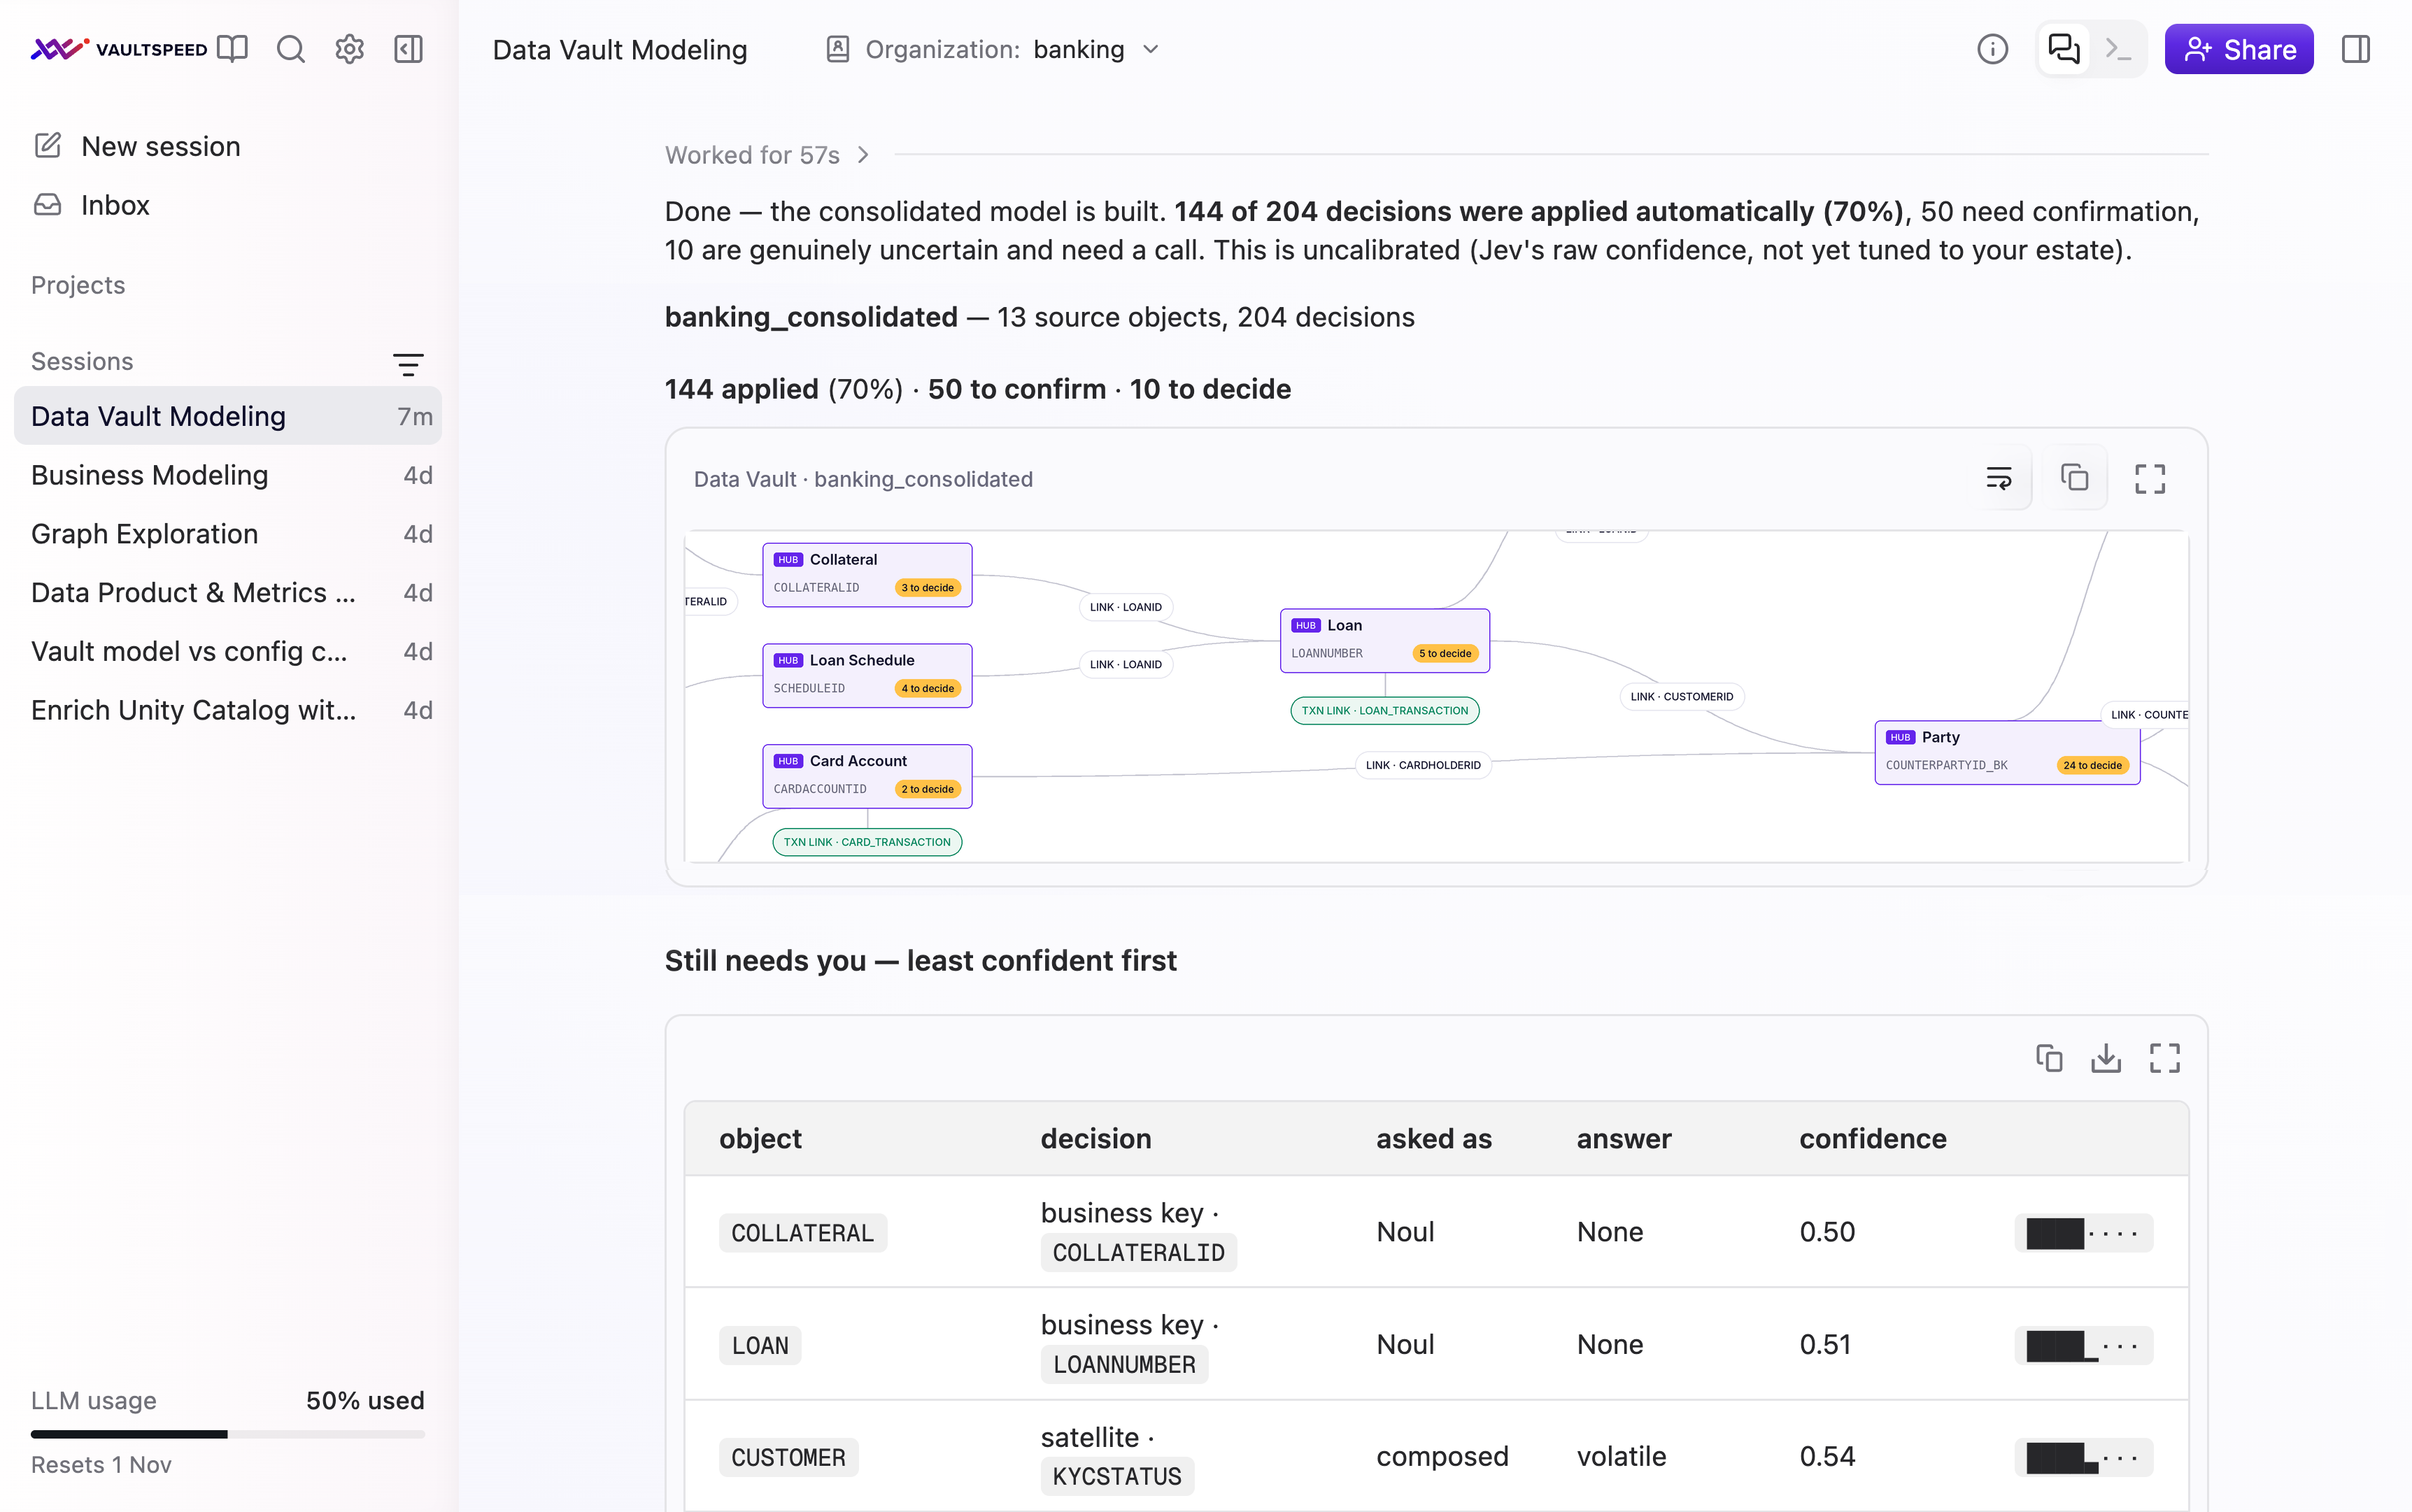Switch to chat view icon
The height and width of the screenshot is (1512, 2412).
pyautogui.click(x=2064, y=49)
